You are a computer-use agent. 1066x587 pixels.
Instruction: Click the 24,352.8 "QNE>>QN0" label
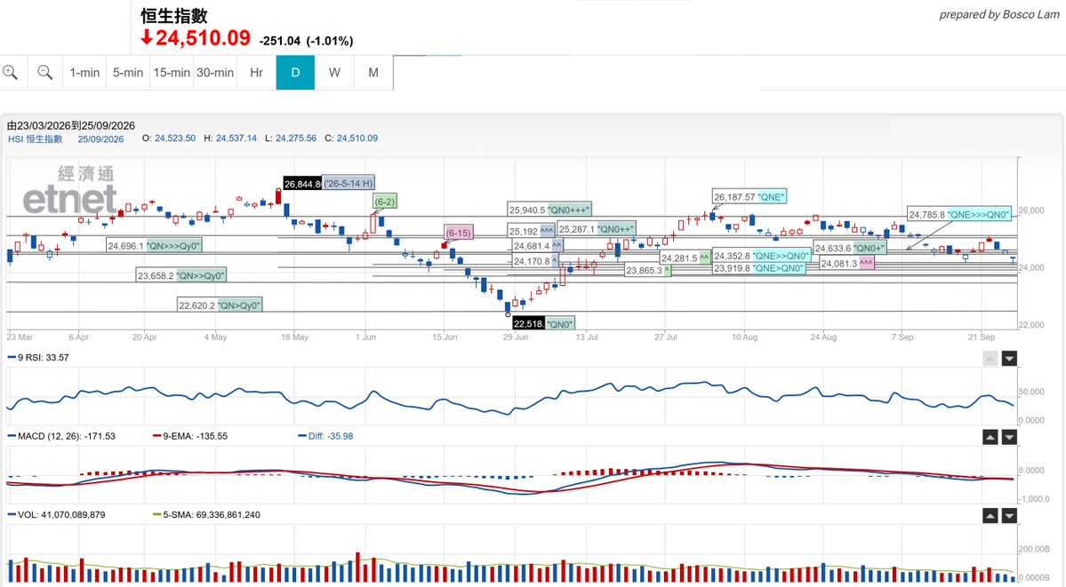pyautogui.click(x=761, y=256)
